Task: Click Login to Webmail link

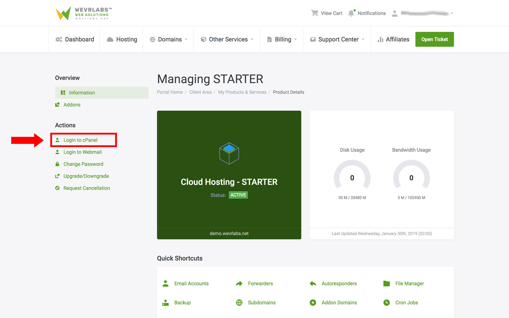Action: (x=83, y=152)
